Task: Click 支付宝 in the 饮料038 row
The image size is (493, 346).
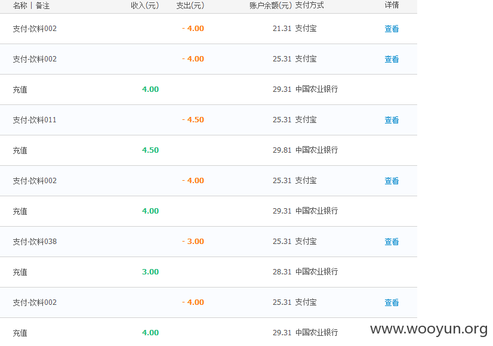Action: 306,241
